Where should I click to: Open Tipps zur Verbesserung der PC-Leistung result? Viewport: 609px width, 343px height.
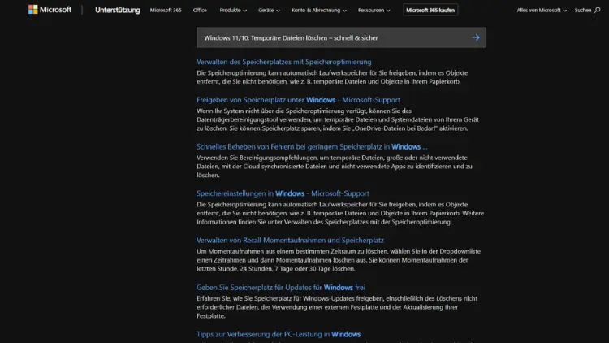click(x=279, y=334)
